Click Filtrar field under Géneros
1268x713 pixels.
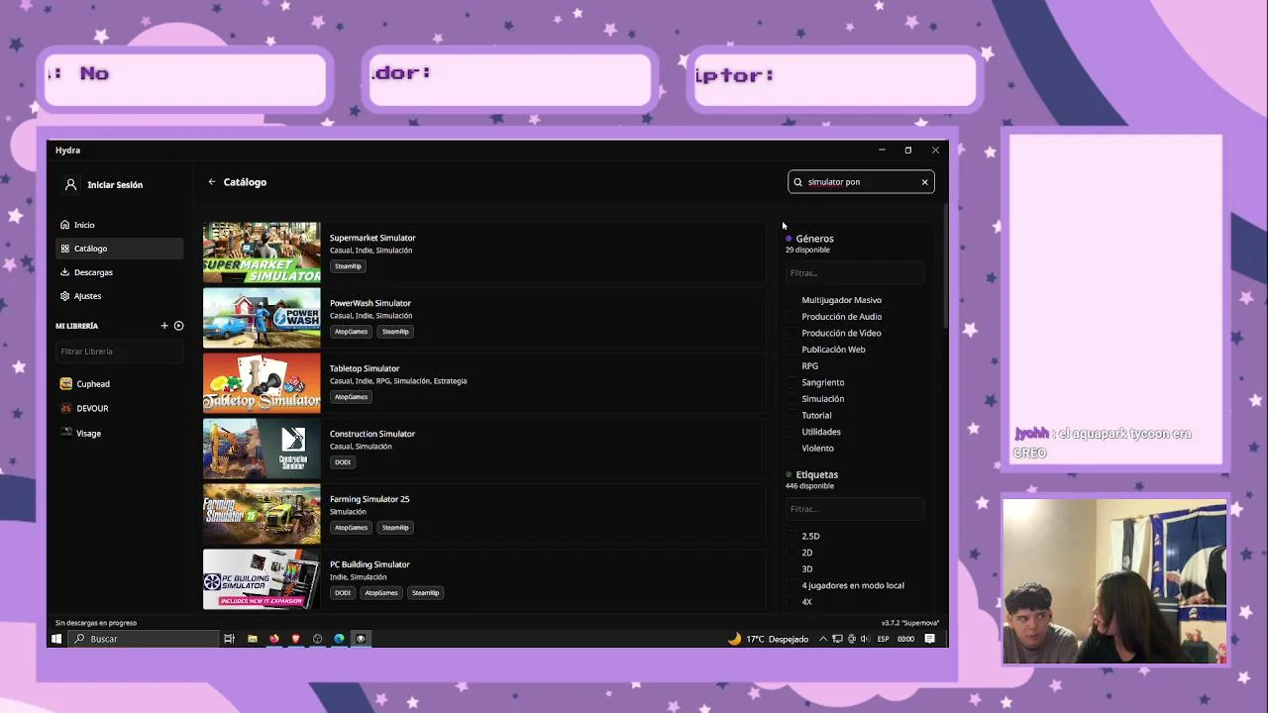click(855, 273)
